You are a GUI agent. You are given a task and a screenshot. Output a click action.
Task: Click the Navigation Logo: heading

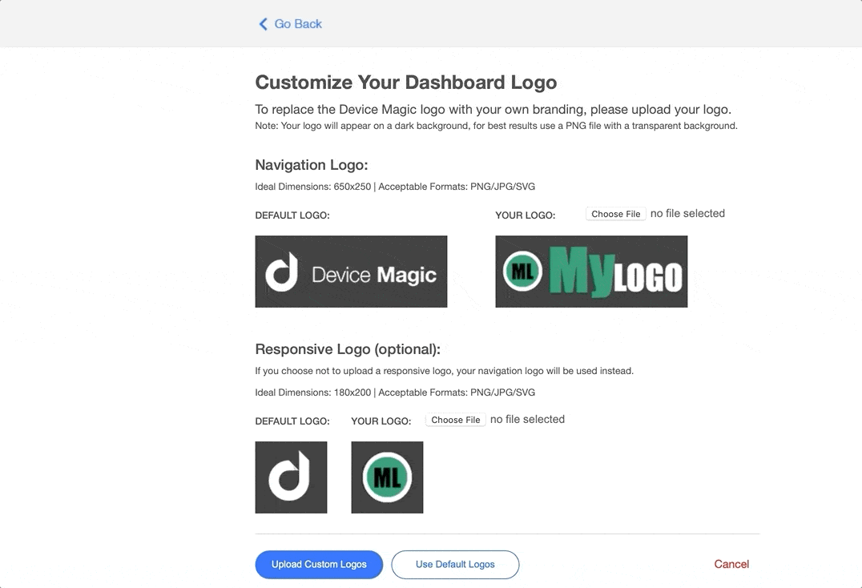[311, 165]
